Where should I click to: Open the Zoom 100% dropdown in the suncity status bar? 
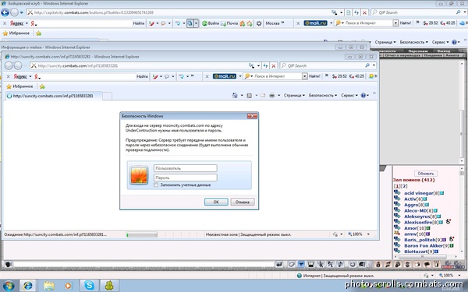tap(368, 234)
